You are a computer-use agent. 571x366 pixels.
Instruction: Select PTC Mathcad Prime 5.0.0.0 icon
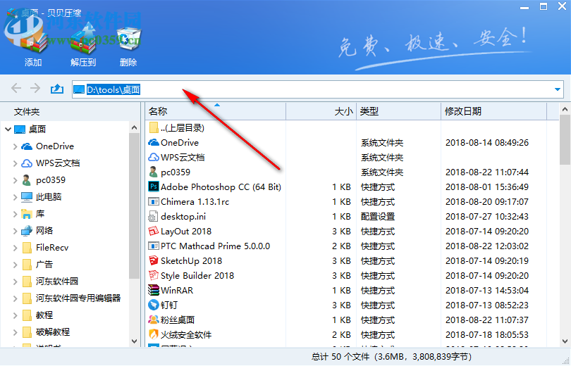[153, 246]
